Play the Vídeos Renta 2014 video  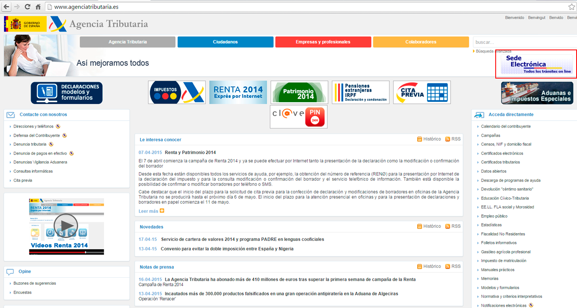(x=66, y=225)
